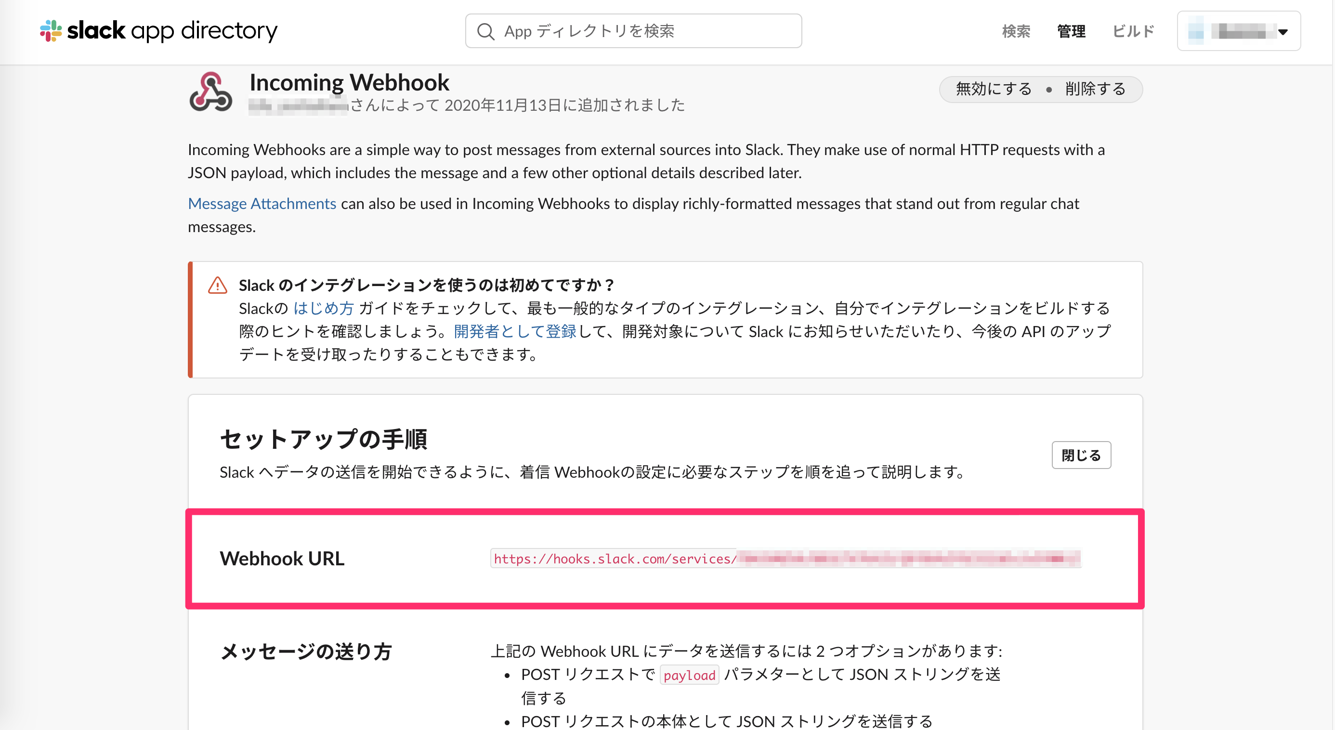Click the 閉じる button

1081,455
